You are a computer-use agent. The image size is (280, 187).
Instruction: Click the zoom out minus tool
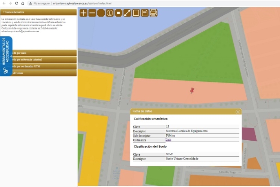(92, 13)
